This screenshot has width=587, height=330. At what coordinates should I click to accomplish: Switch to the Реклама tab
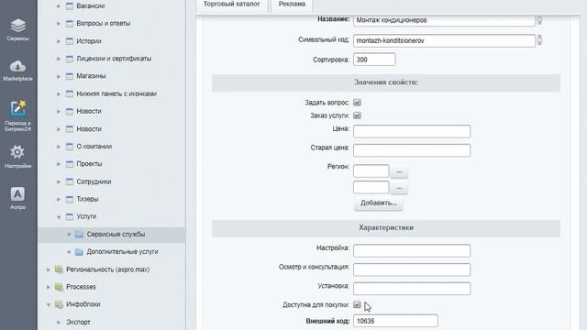coord(292,5)
